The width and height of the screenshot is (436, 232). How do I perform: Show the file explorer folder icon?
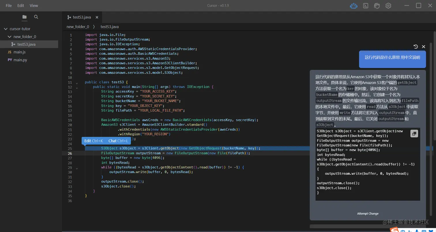click(x=25, y=17)
